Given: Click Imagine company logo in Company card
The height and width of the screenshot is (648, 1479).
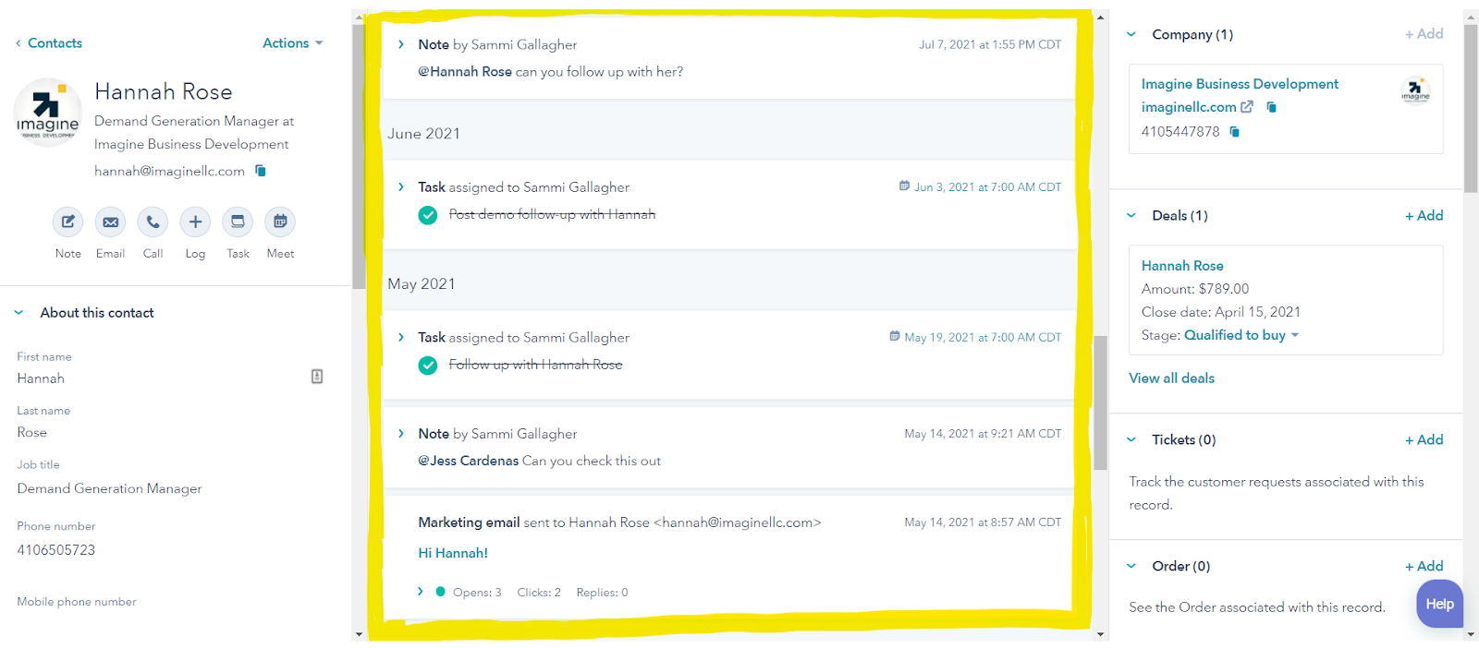Looking at the screenshot, I should (x=1415, y=90).
